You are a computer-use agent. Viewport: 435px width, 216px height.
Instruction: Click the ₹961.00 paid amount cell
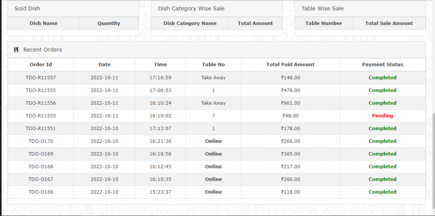coord(290,103)
